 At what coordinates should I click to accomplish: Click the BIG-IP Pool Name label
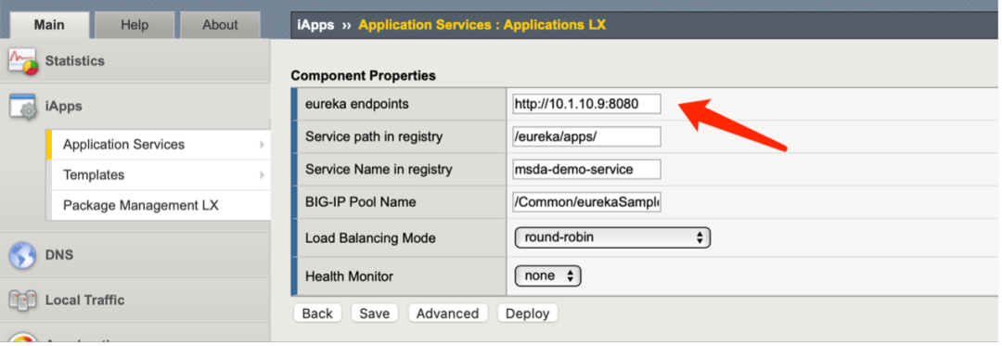(360, 202)
